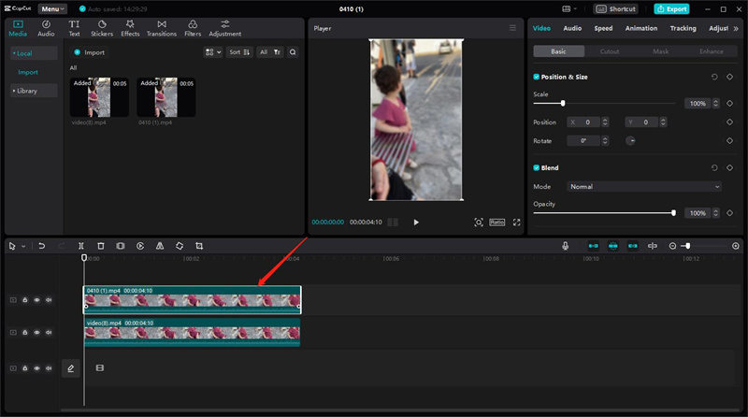Click the Undo arrow
This screenshot has width=748, height=417.
pos(41,246)
